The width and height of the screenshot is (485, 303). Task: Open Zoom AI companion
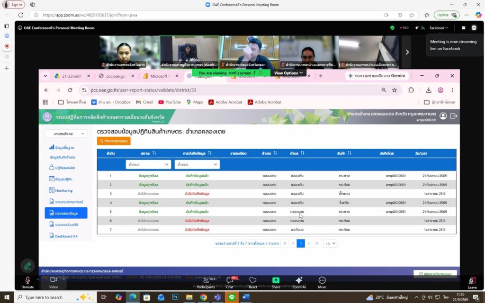(x=299, y=283)
